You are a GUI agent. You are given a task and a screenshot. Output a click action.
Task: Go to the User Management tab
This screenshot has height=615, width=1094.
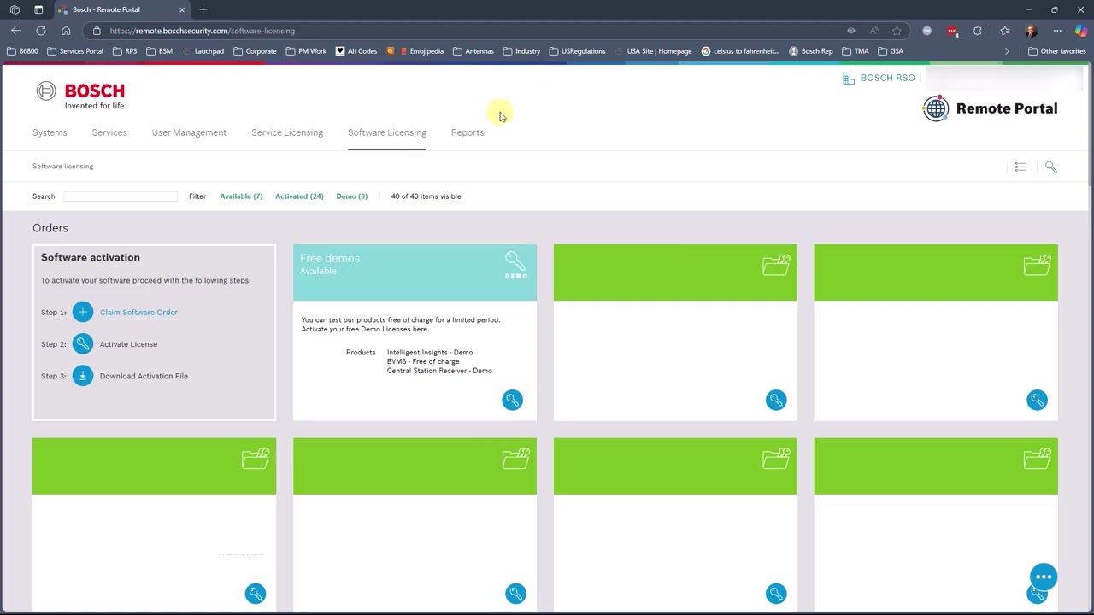click(x=189, y=132)
